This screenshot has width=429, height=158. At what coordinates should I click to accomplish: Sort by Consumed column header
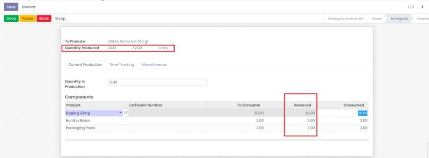point(343,105)
